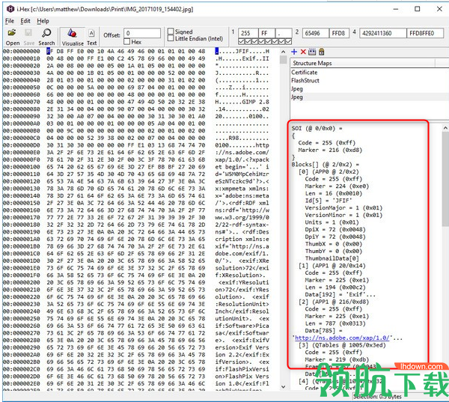
Task: Click the offset label 00:00000200
Action: click(x=22, y=282)
